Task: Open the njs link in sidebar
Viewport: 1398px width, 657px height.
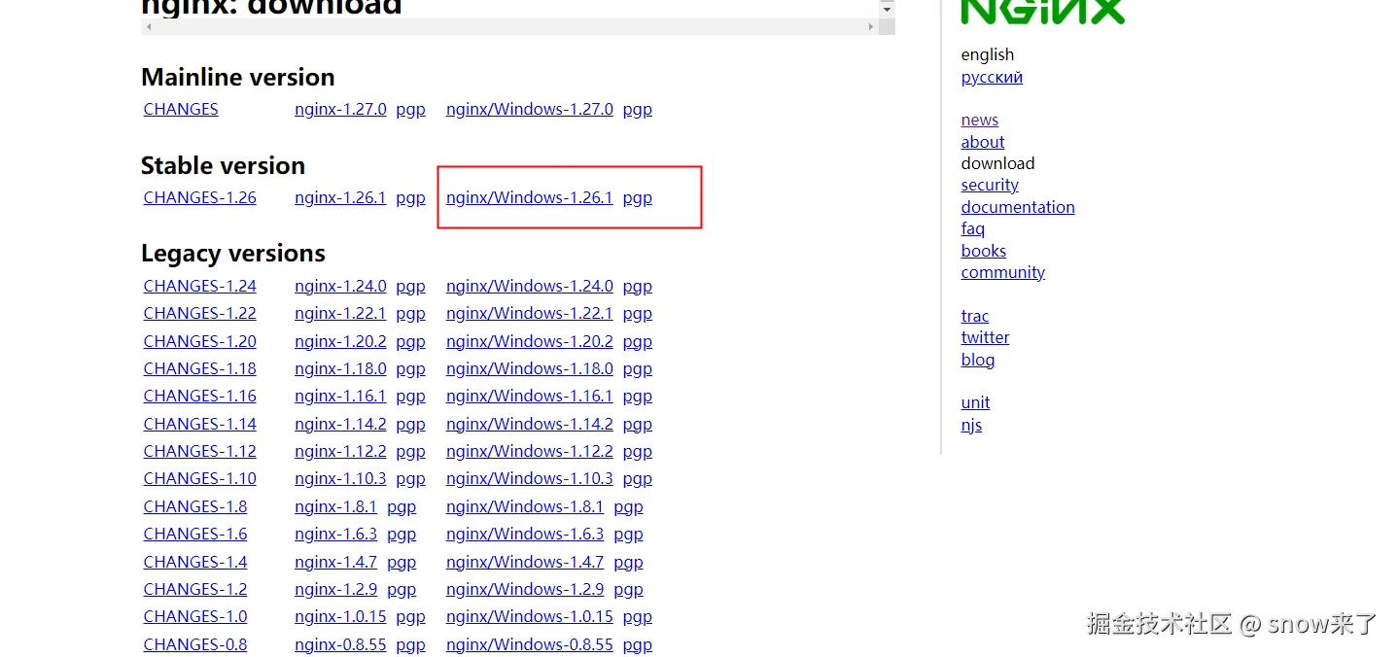Action: click(972, 425)
